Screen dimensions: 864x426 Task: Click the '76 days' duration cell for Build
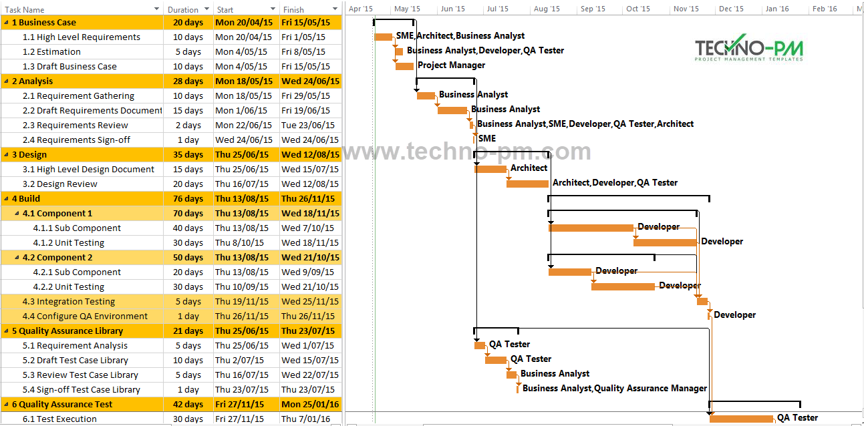(x=188, y=199)
